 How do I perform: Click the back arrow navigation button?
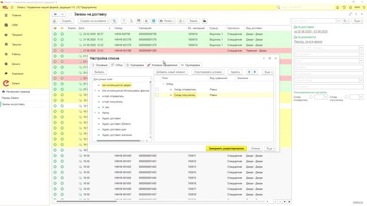[x=56, y=14]
